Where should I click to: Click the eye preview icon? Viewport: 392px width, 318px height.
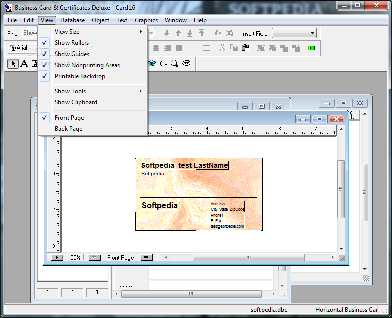pos(186,63)
